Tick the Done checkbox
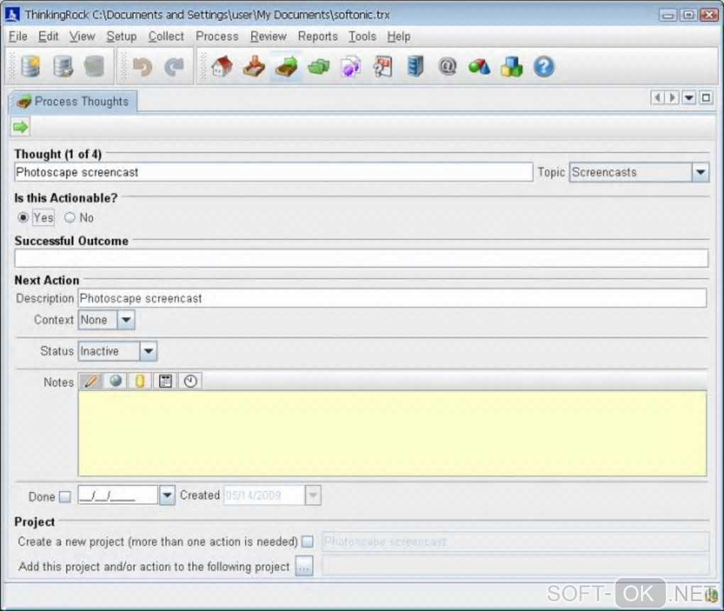 65,497
